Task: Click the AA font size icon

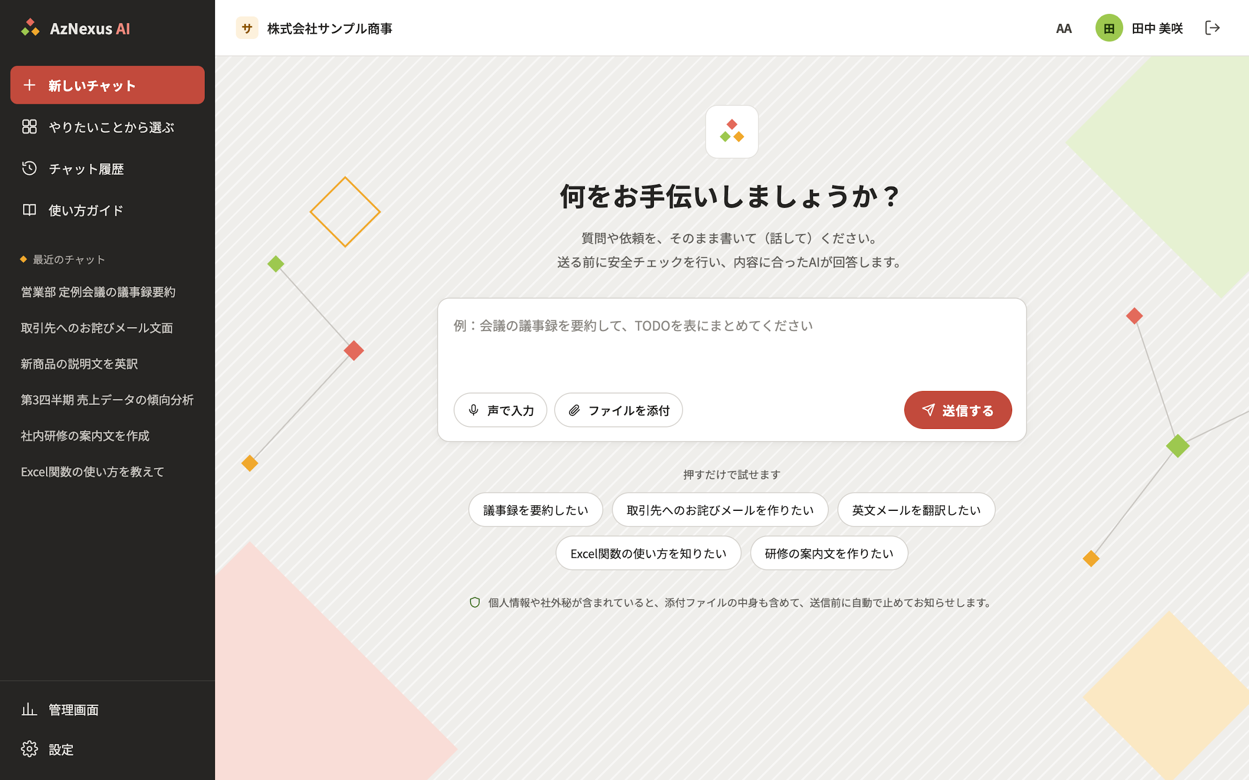Action: click(x=1064, y=28)
